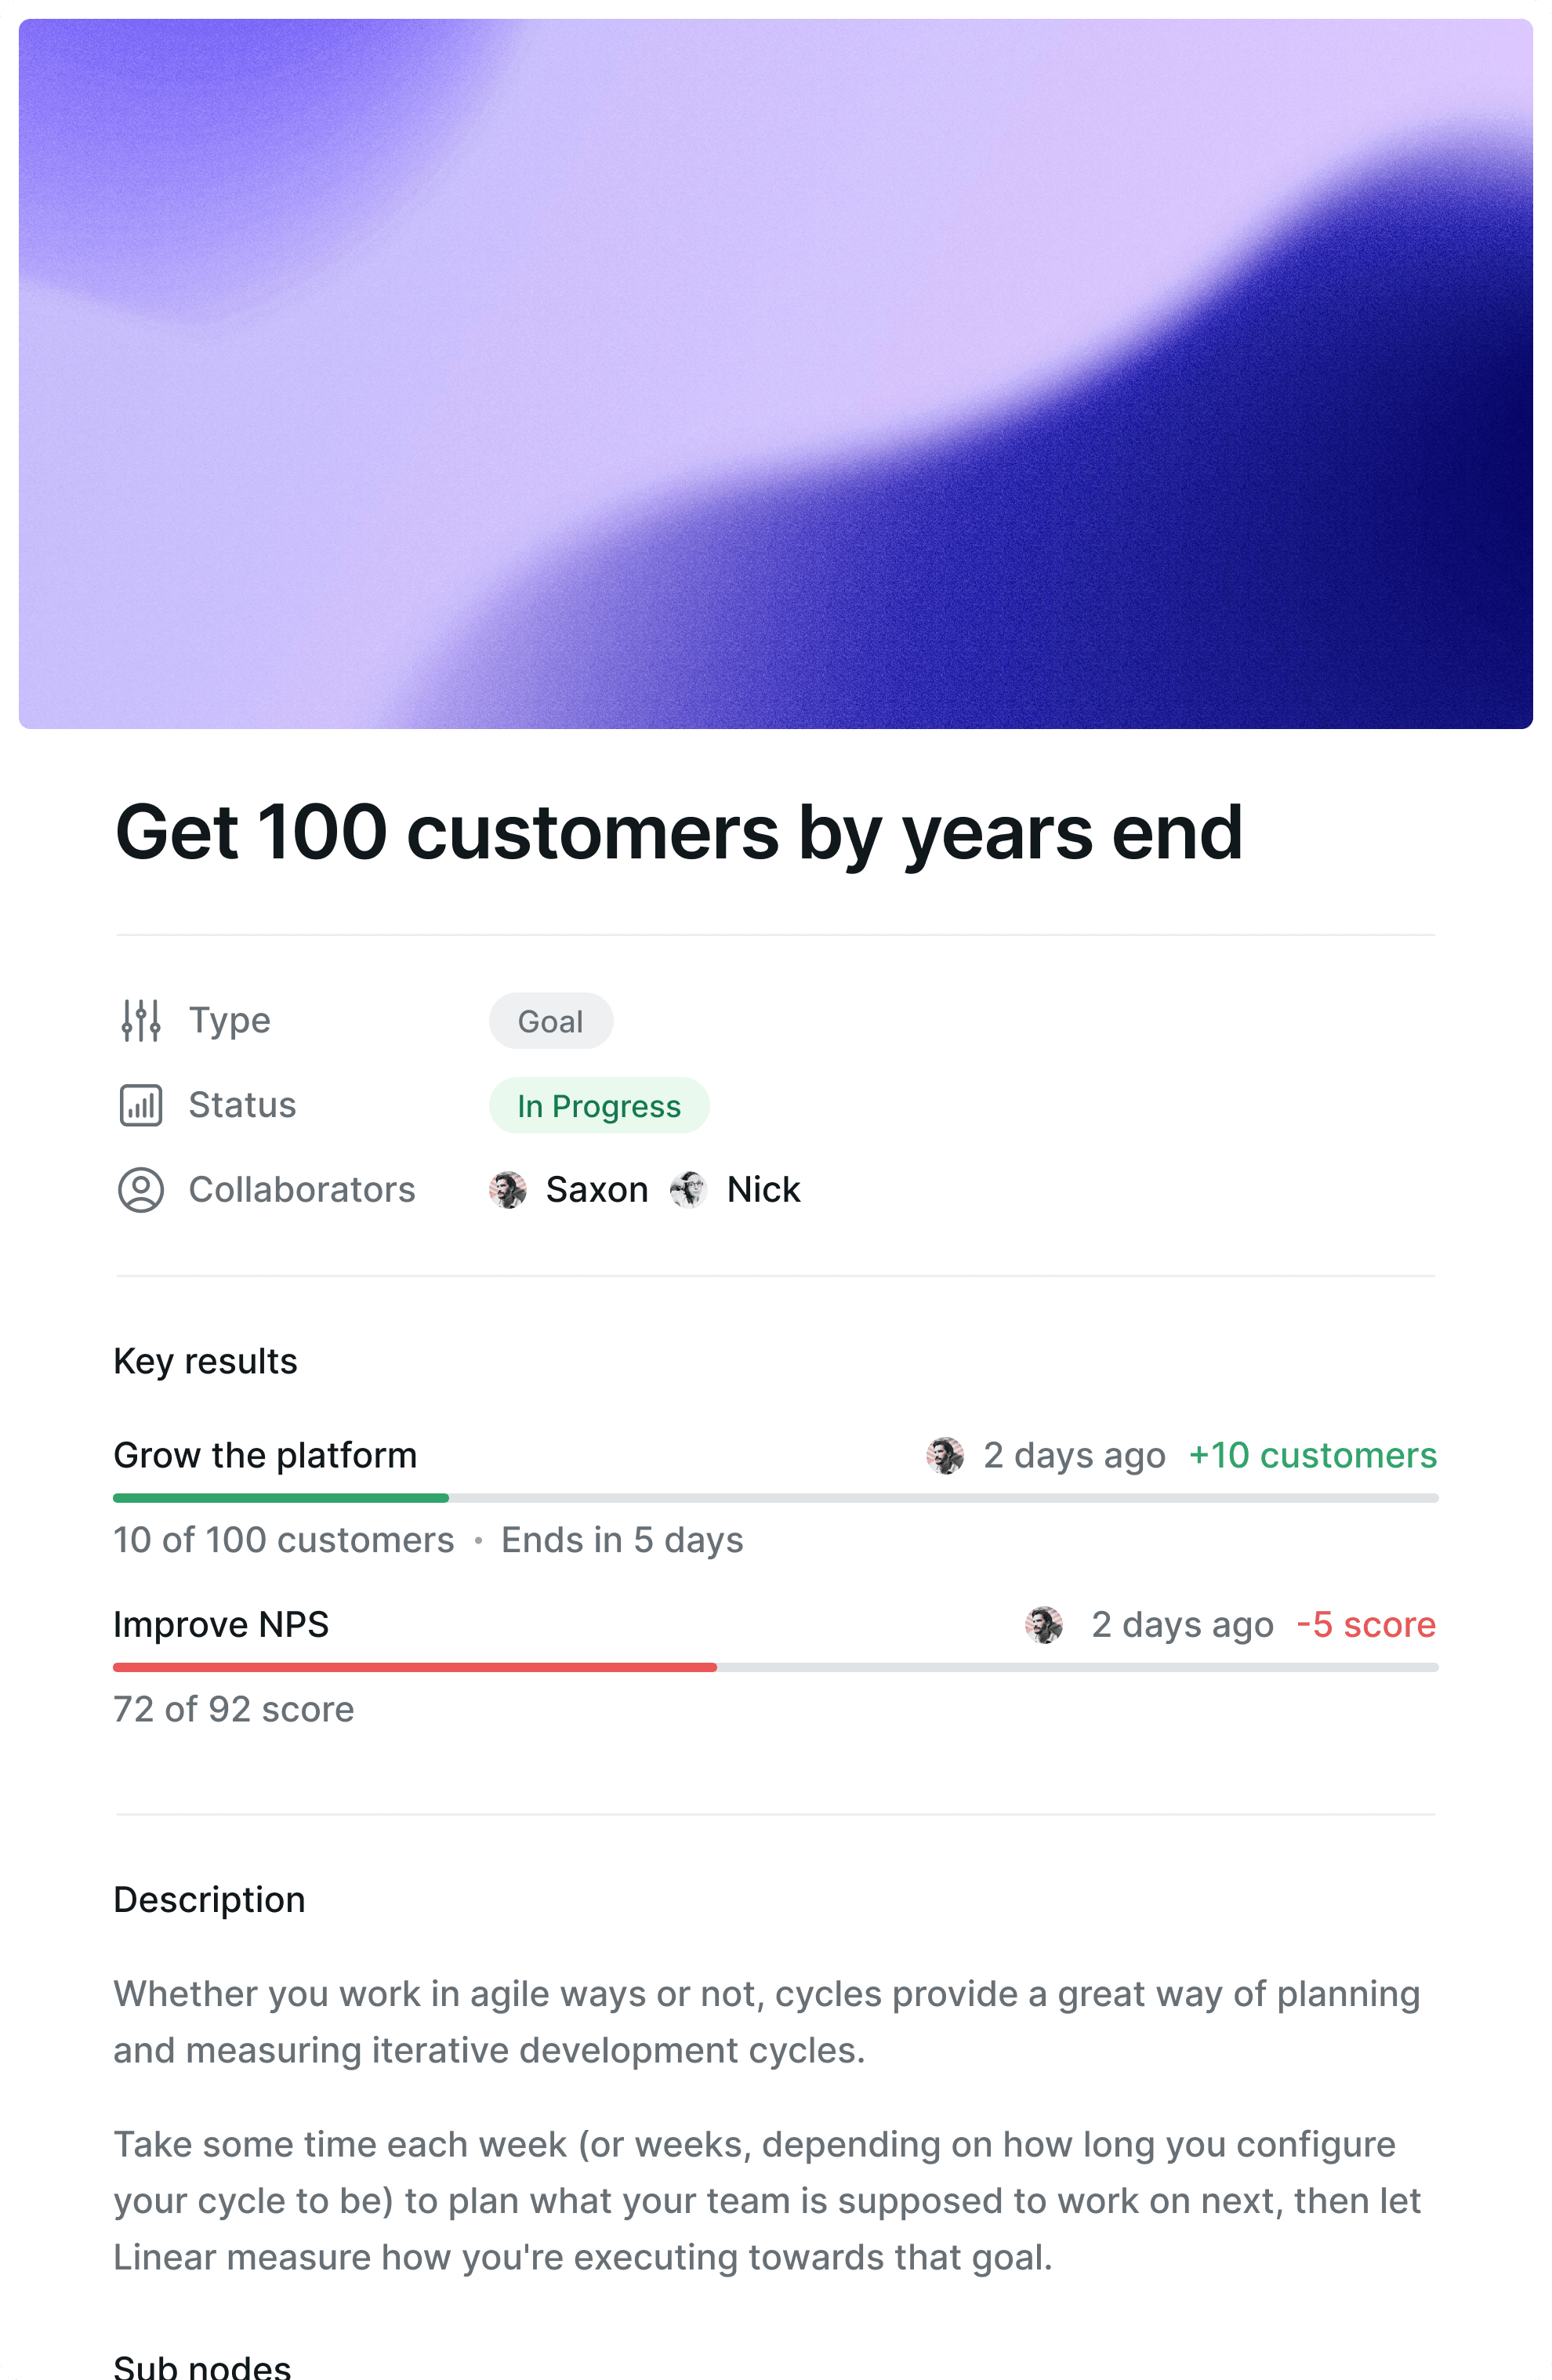Click the Status bar-chart icon

point(141,1105)
